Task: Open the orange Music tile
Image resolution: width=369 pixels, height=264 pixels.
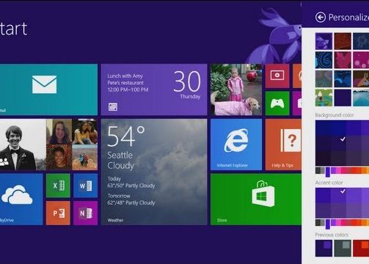Action: coord(297,76)
